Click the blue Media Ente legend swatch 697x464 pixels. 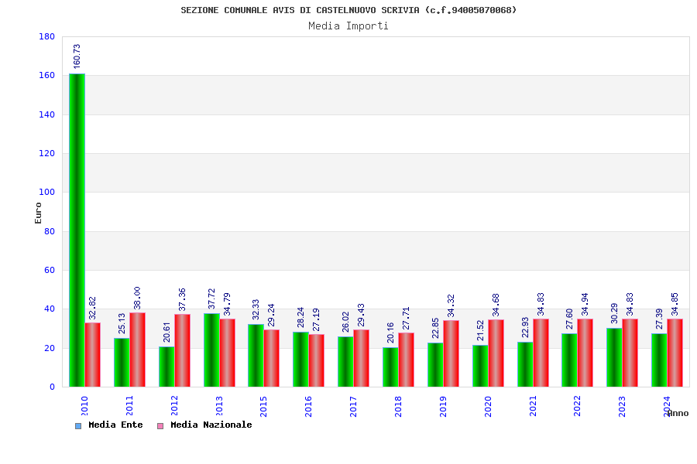pyautogui.click(x=78, y=426)
